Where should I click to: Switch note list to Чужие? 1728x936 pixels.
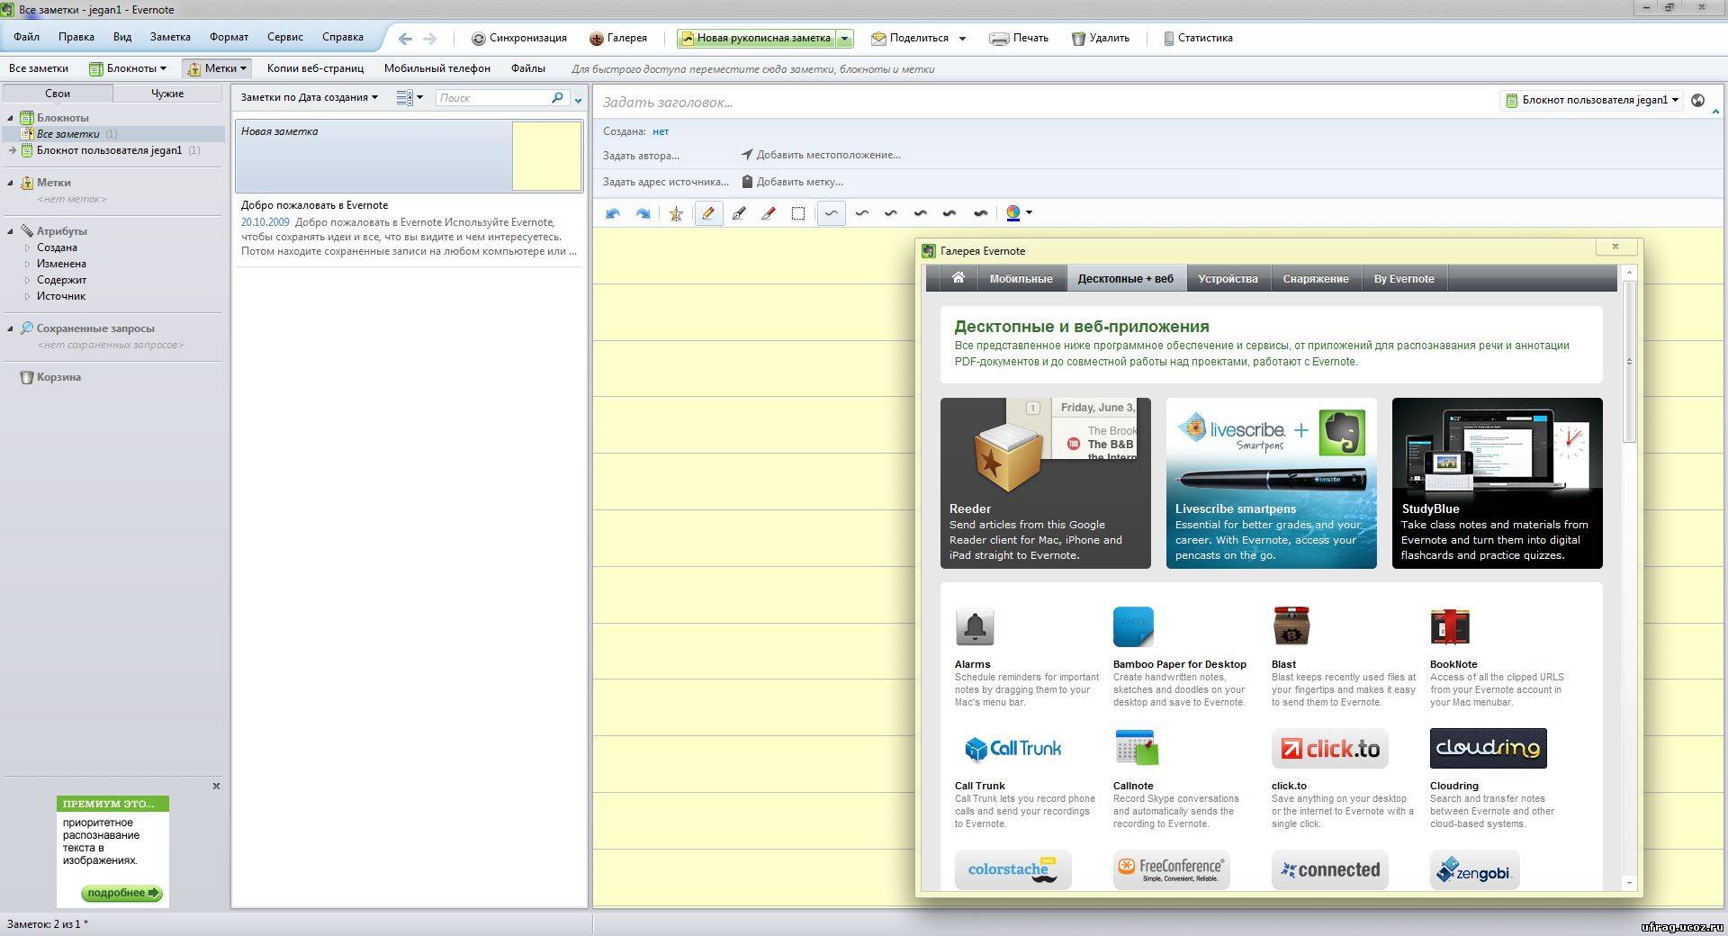pos(167,94)
